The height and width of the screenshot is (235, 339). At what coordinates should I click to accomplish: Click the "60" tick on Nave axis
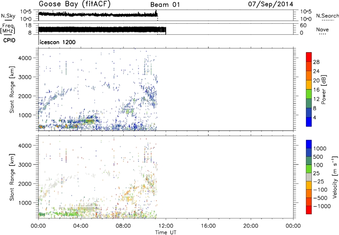303,25
